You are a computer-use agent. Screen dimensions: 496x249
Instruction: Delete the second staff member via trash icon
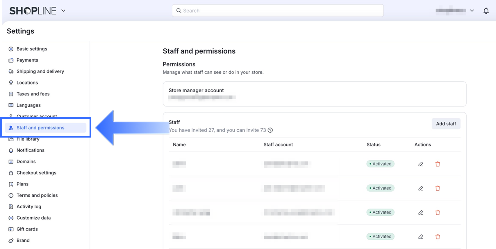[438, 188]
